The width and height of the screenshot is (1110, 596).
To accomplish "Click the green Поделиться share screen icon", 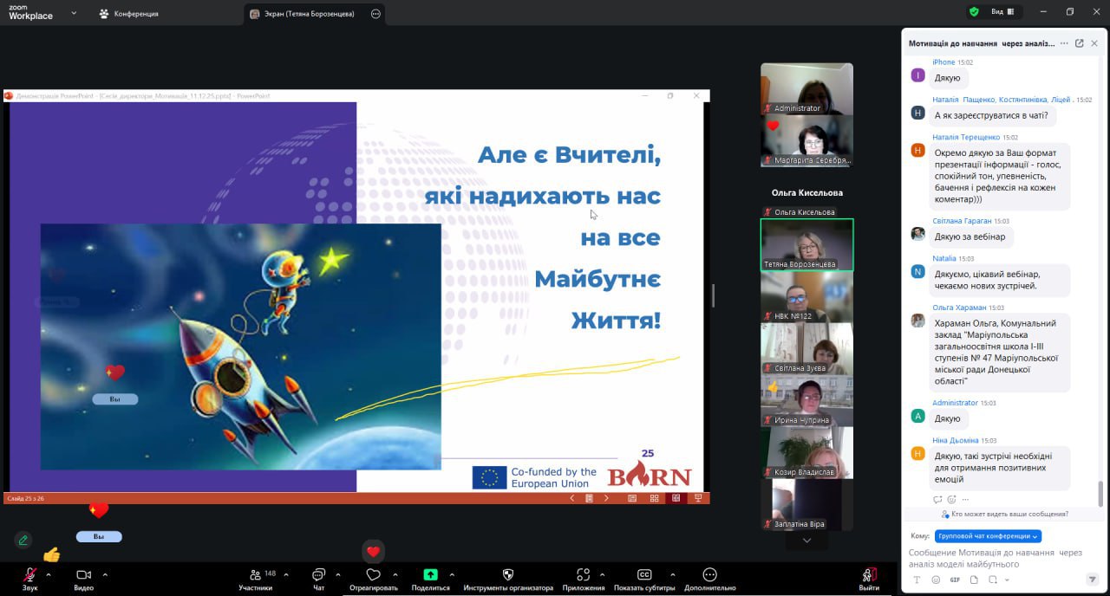I will pos(430,575).
